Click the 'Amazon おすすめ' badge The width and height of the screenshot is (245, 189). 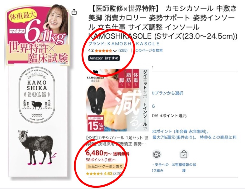point(104,58)
